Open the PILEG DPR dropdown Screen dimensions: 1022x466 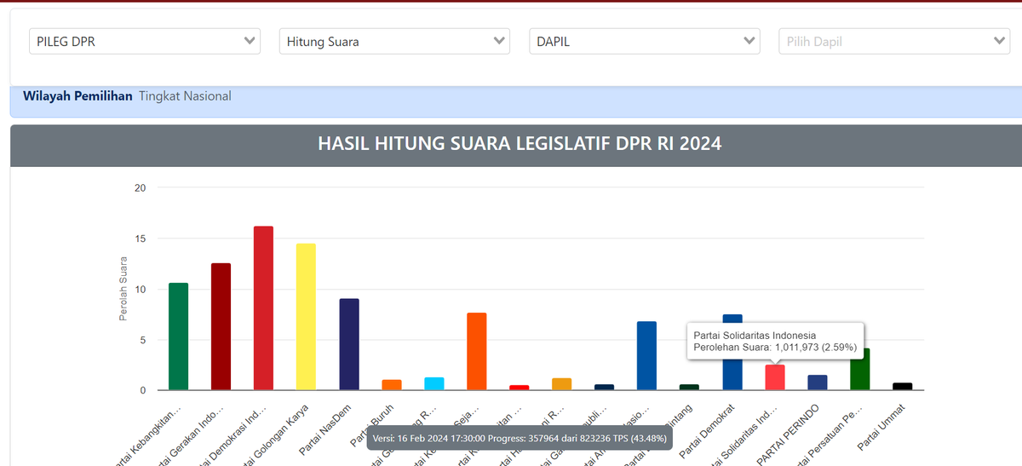click(145, 41)
